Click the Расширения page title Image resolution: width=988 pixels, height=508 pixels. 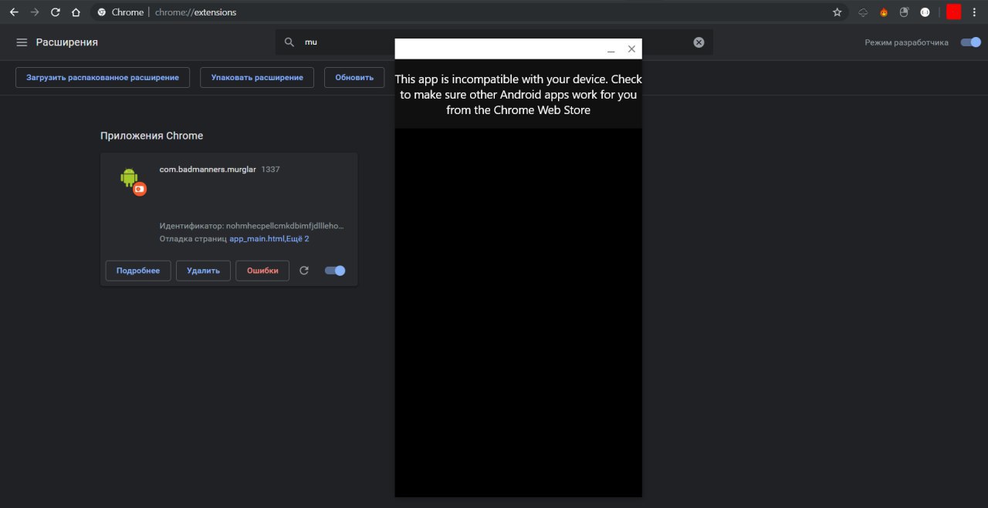[67, 42]
